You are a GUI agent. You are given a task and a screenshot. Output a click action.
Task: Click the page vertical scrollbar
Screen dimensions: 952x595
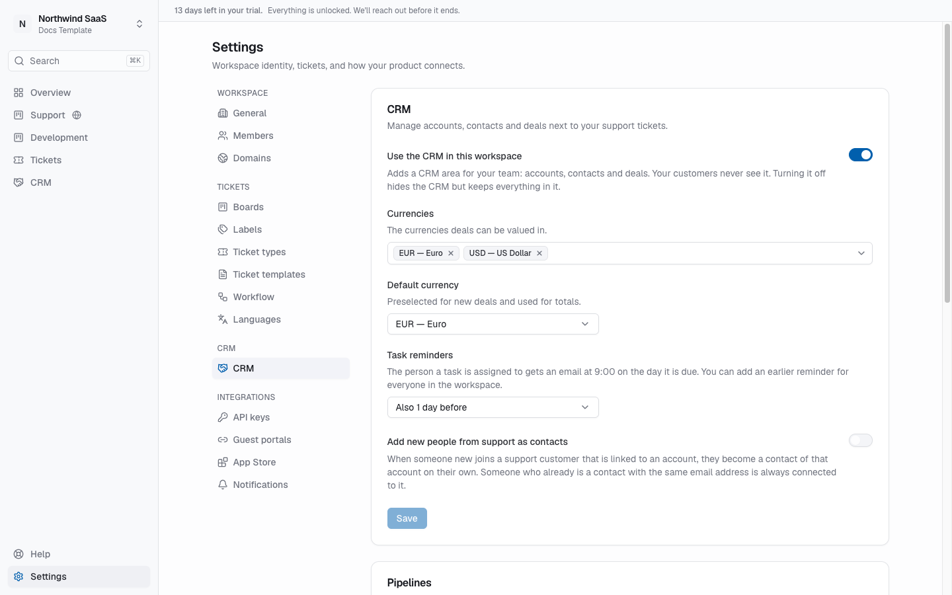(947, 163)
